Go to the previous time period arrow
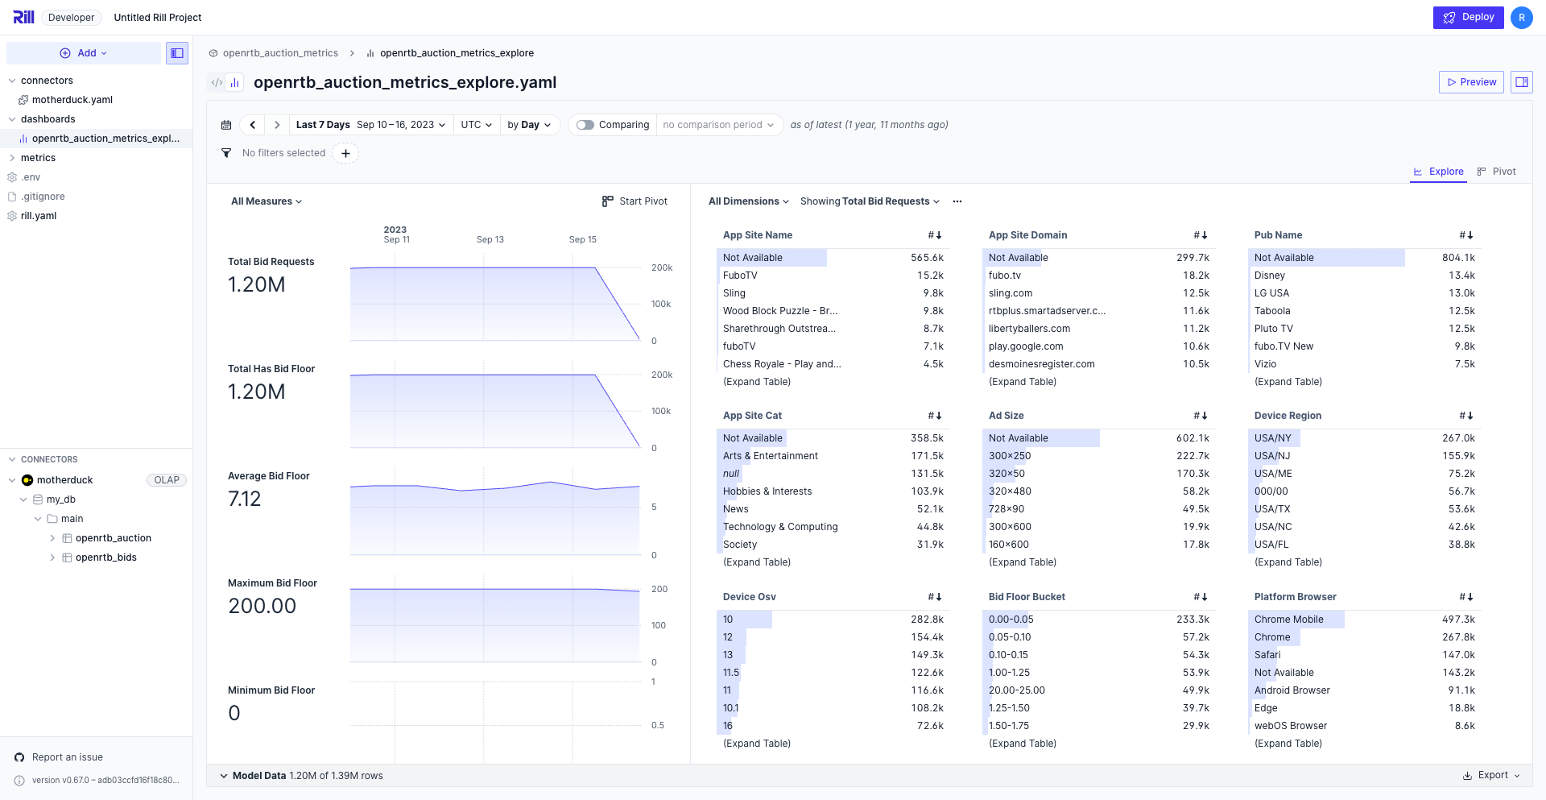Image resolution: width=1546 pixels, height=800 pixels. click(253, 125)
